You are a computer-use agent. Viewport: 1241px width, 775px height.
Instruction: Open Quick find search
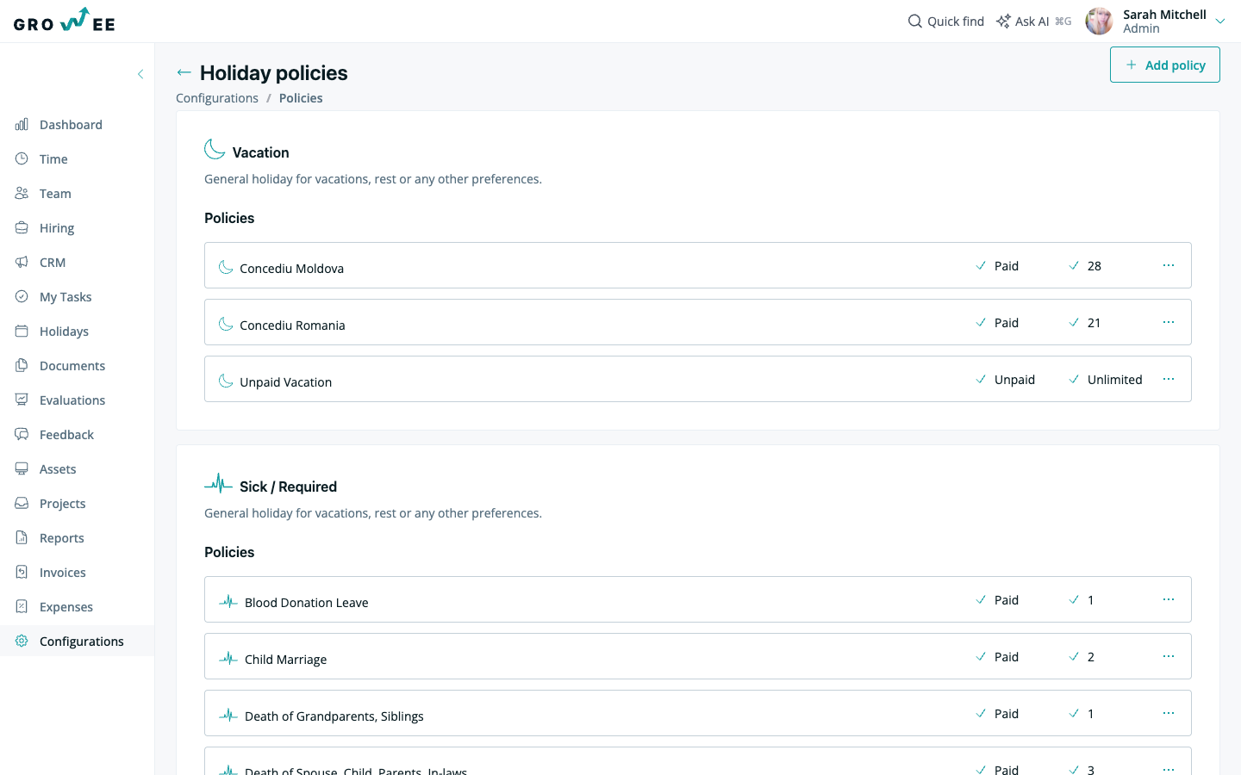click(x=946, y=21)
